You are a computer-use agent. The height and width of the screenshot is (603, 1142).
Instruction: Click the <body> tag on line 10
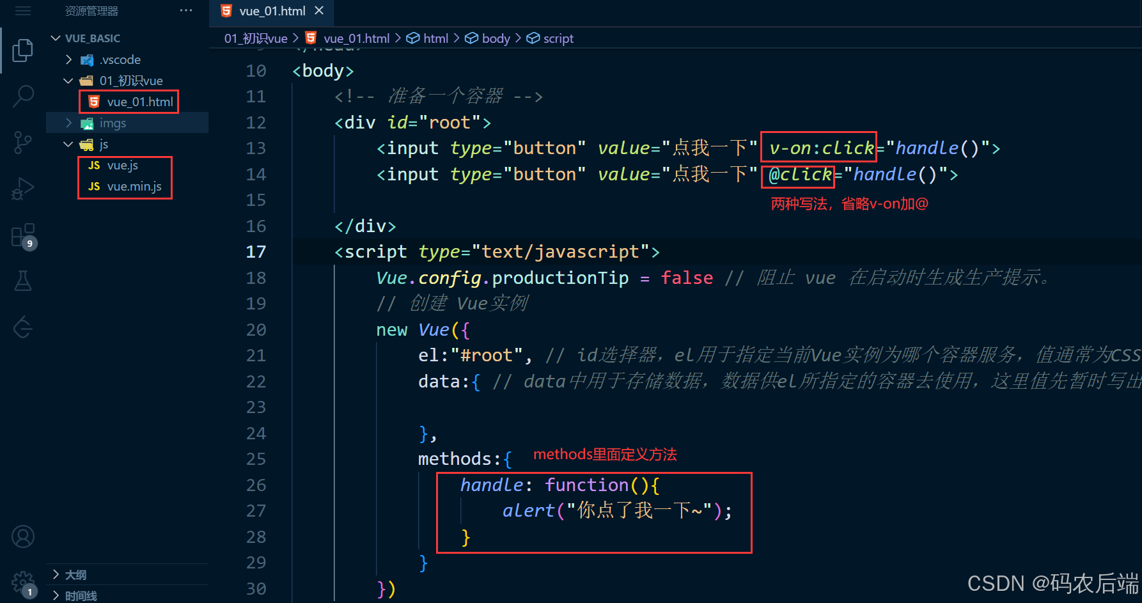323,71
